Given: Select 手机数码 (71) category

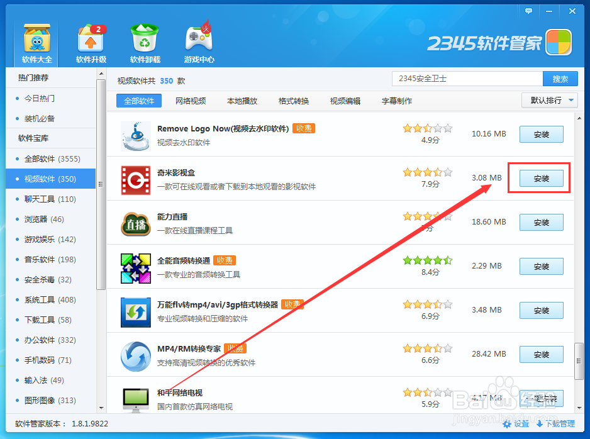Looking at the screenshot, I should (51, 360).
